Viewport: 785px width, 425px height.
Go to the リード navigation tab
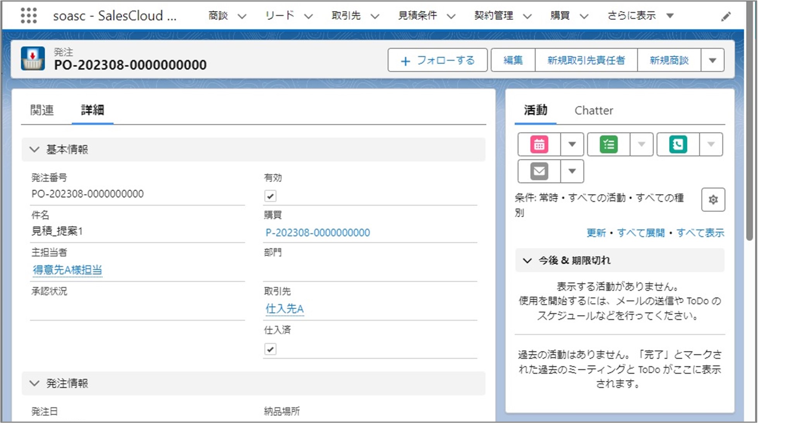[x=279, y=16]
